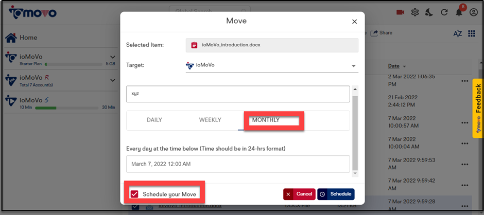Toggle the Schedule your Move checkbox
Image resolution: width=484 pixels, height=215 pixels.
tap(134, 194)
